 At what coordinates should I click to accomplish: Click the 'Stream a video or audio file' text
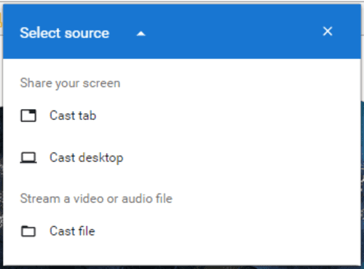[x=96, y=198]
